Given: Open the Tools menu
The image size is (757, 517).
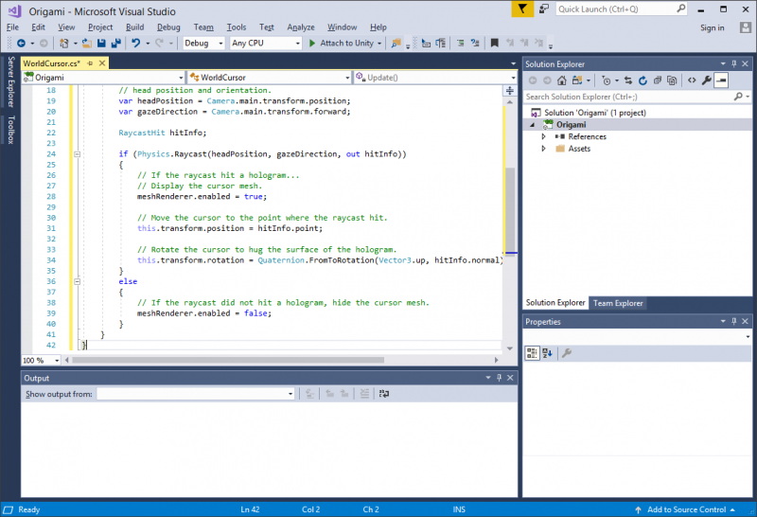Looking at the screenshot, I should 236,27.
